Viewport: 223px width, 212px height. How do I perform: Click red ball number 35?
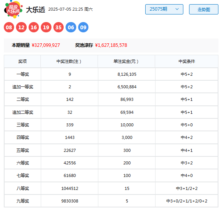(58, 27)
